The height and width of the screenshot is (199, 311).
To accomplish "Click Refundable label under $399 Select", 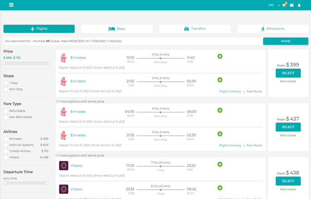I will pyautogui.click(x=288, y=81).
